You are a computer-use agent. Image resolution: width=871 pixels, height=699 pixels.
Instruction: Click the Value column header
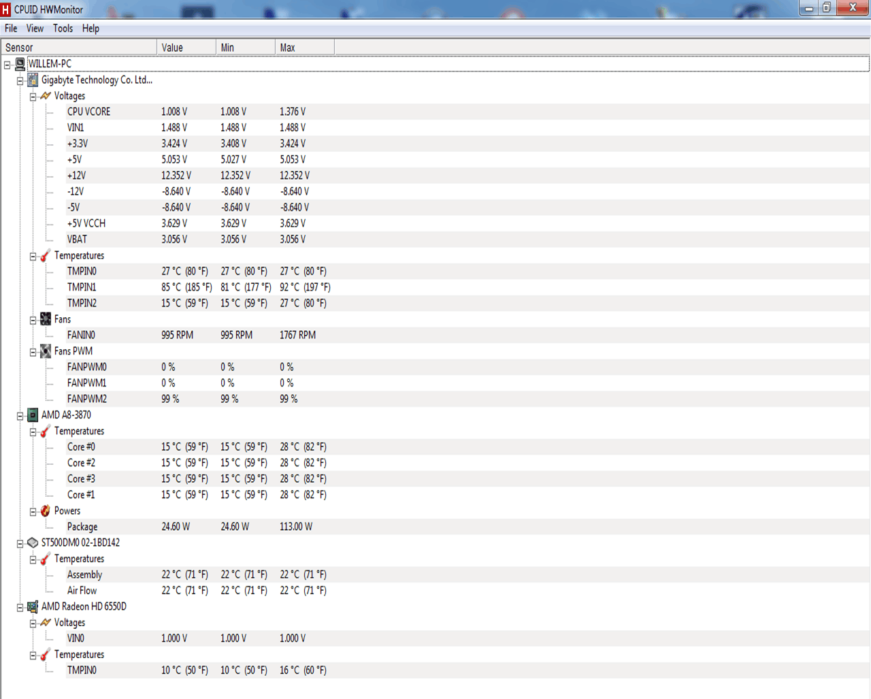click(x=186, y=48)
